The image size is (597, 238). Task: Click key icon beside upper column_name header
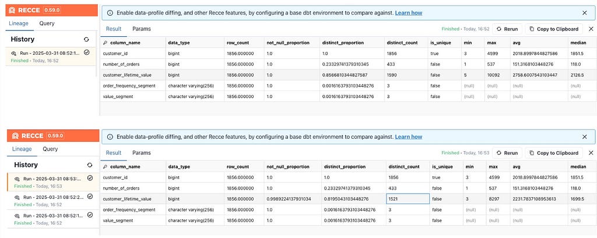pos(106,43)
